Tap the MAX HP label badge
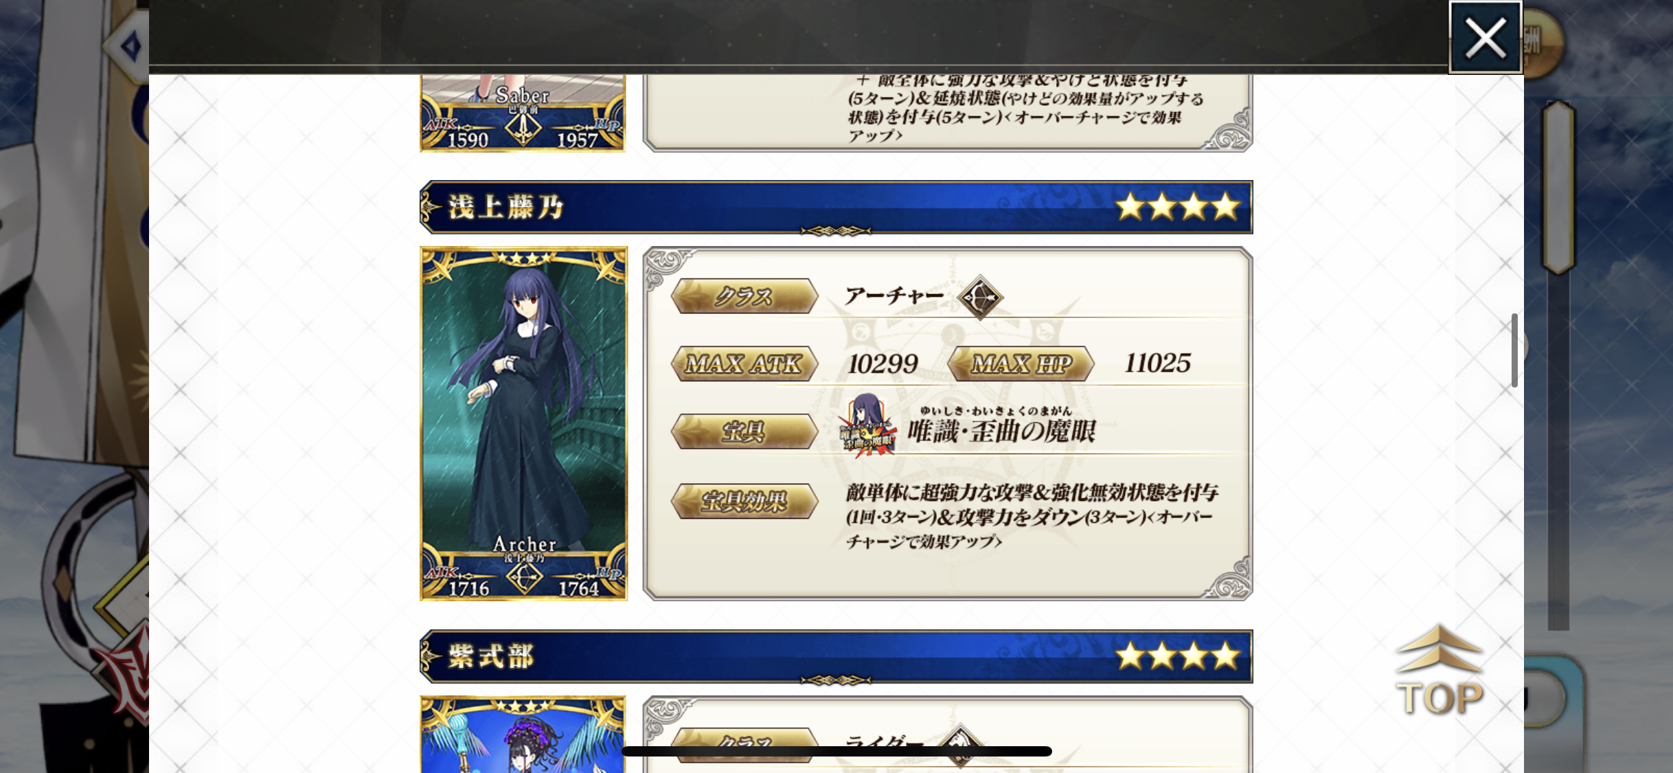 [x=1021, y=363]
